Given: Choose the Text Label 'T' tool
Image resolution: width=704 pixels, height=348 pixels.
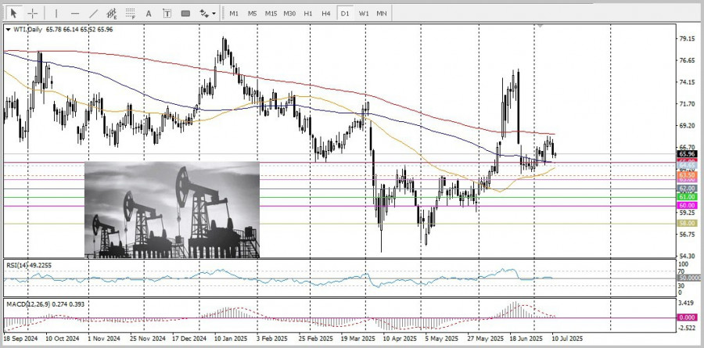Looking at the screenshot, I should [167, 13].
